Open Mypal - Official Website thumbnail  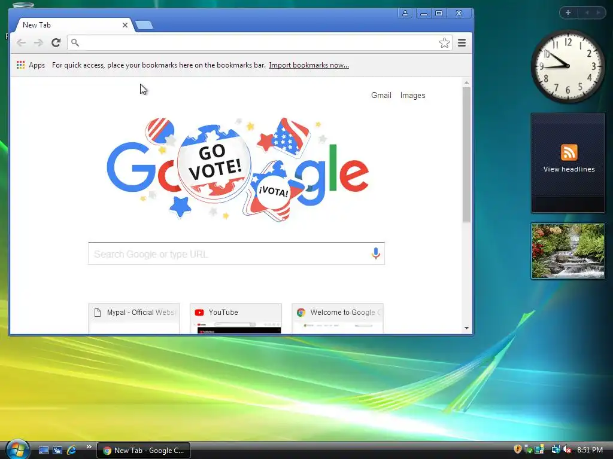134,319
